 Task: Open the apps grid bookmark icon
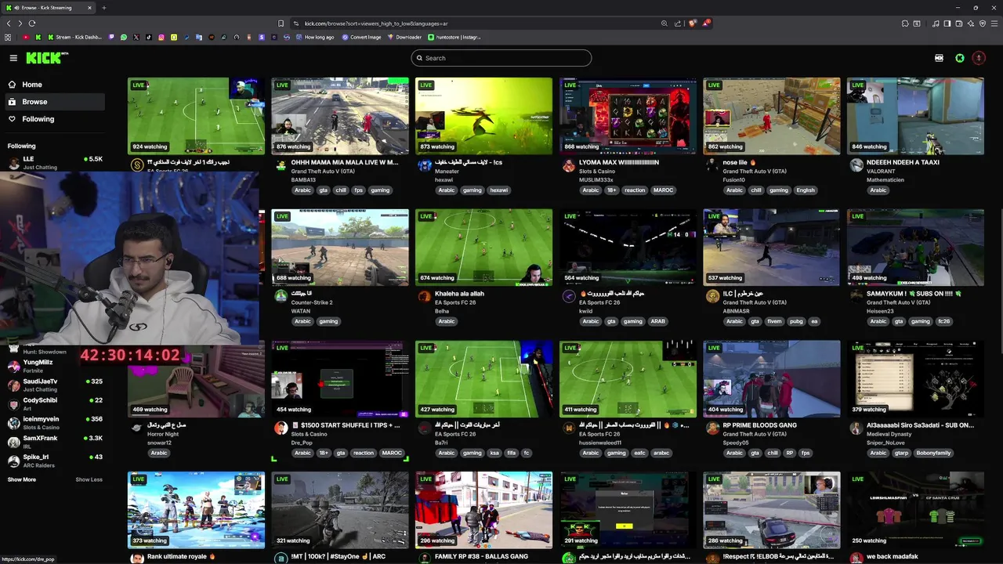pos(8,37)
